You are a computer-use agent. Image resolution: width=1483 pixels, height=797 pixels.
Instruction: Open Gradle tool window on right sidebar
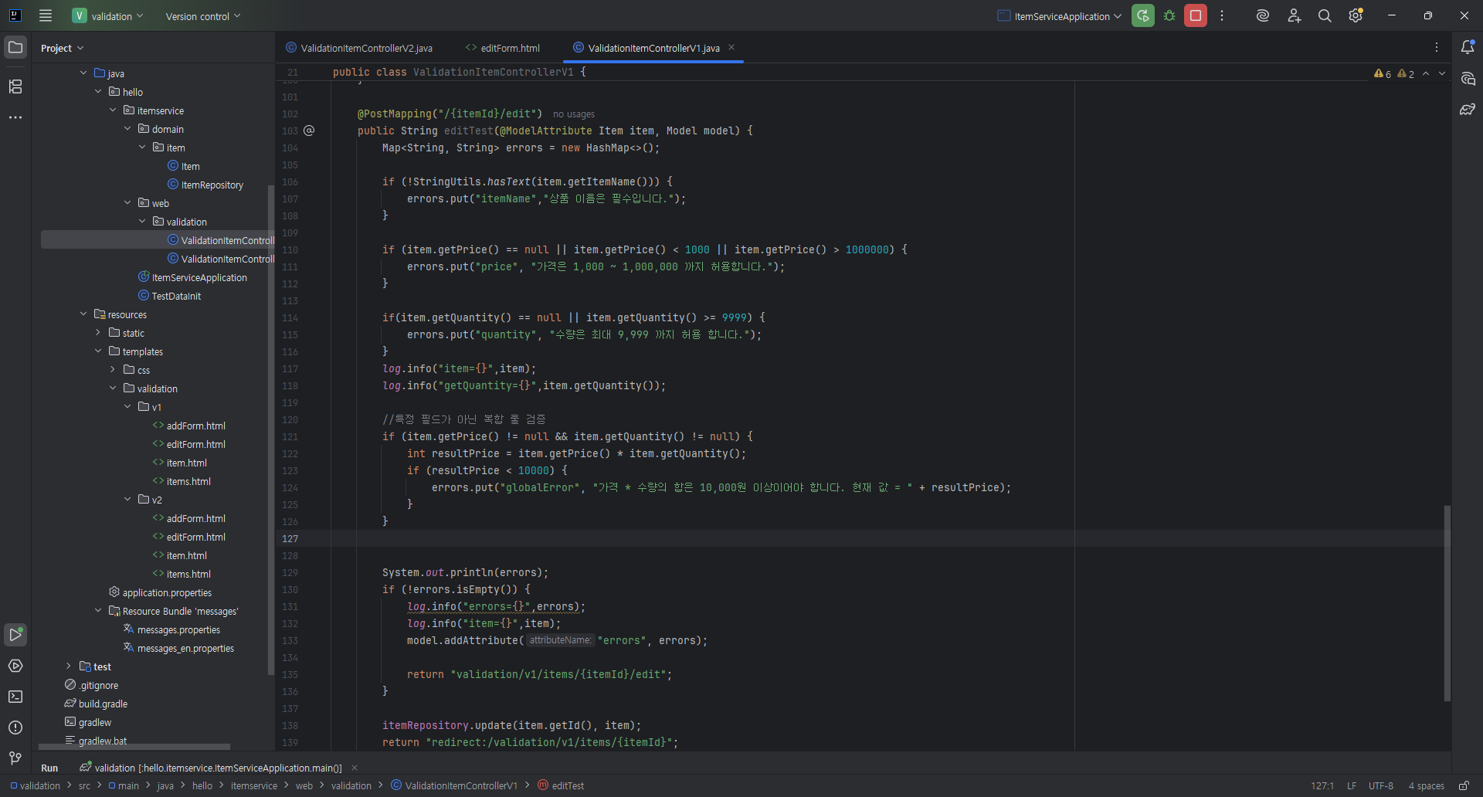pyautogui.click(x=1468, y=110)
